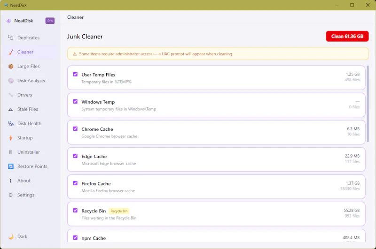376x249 pixels.
Task: Click 'Temporary files in %TEMP%' description
Action: 107,82
